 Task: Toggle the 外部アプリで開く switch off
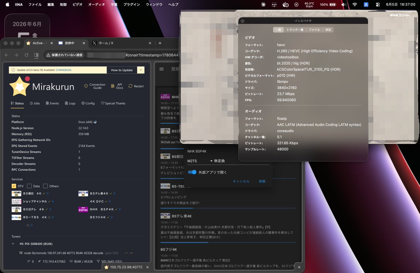tap(192, 172)
